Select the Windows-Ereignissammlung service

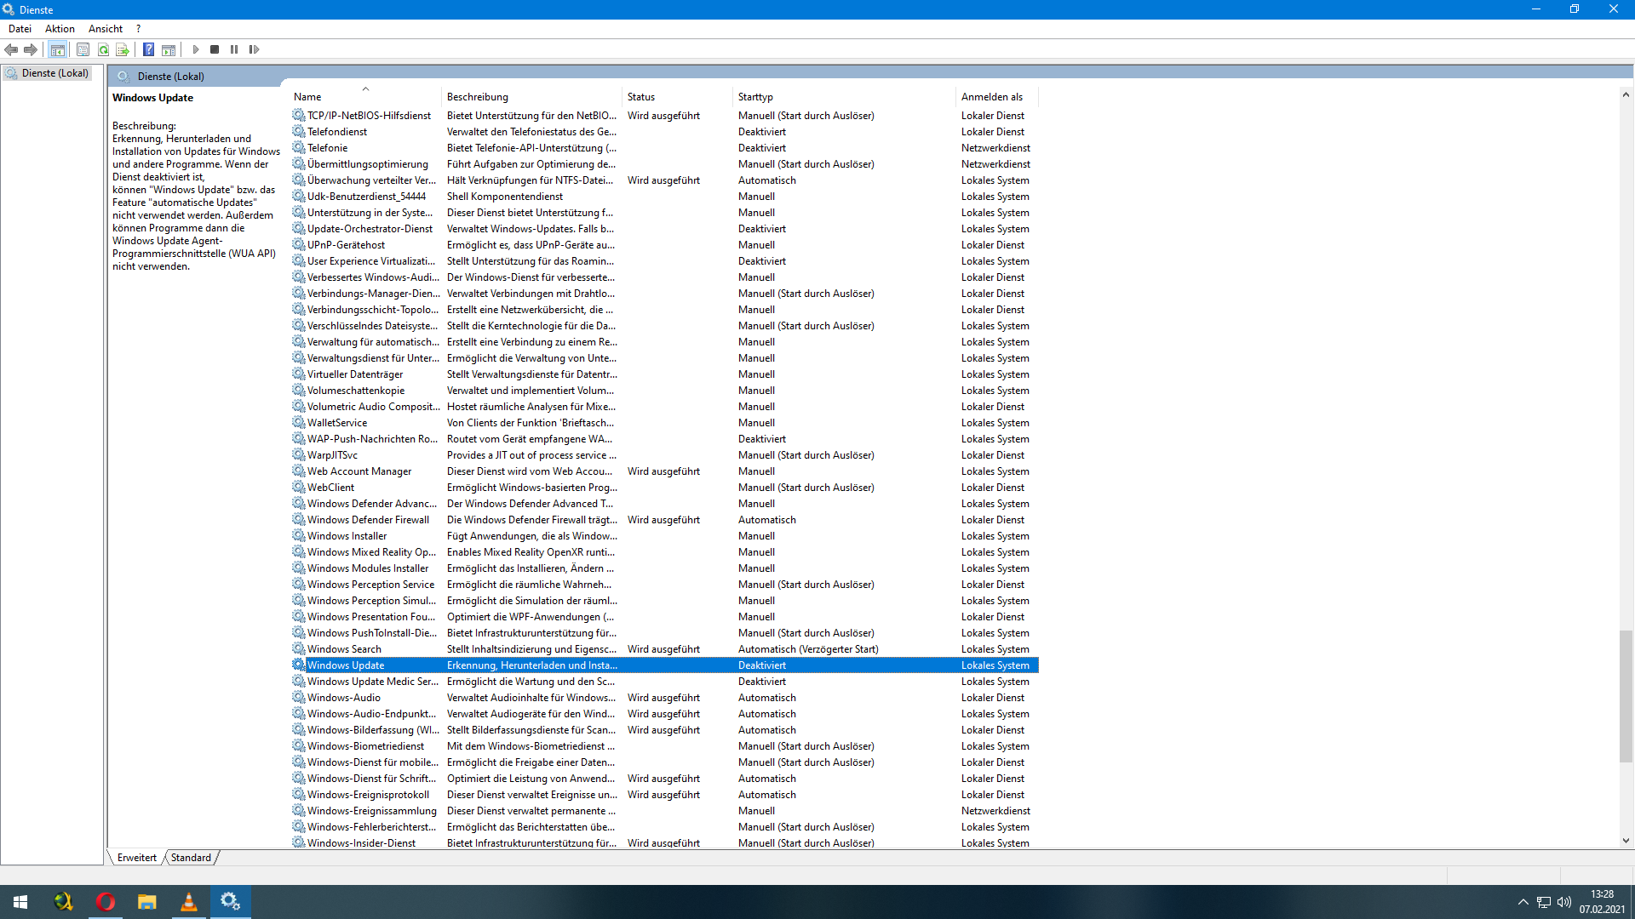point(664,811)
